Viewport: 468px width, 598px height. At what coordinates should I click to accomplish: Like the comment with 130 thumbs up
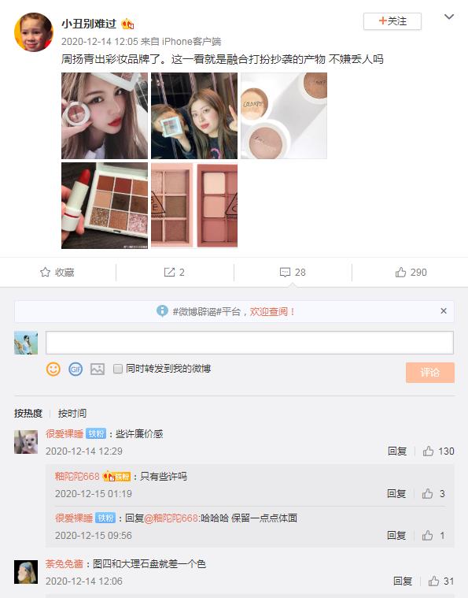point(428,451)
